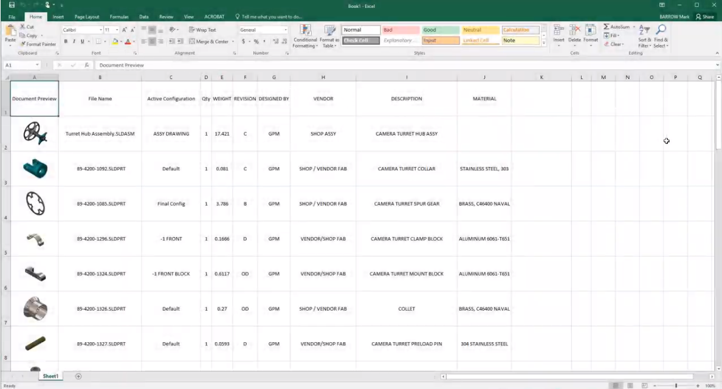The height and width of the screenshot is (389, 722).
Task: Add a new sheet with plus icon
Action: [x=78, y=376]
